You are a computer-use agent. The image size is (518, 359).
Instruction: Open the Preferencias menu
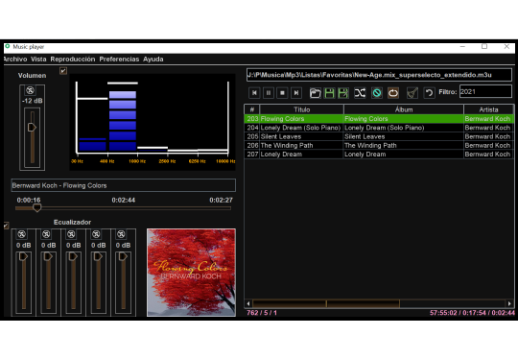coord(119,60)
